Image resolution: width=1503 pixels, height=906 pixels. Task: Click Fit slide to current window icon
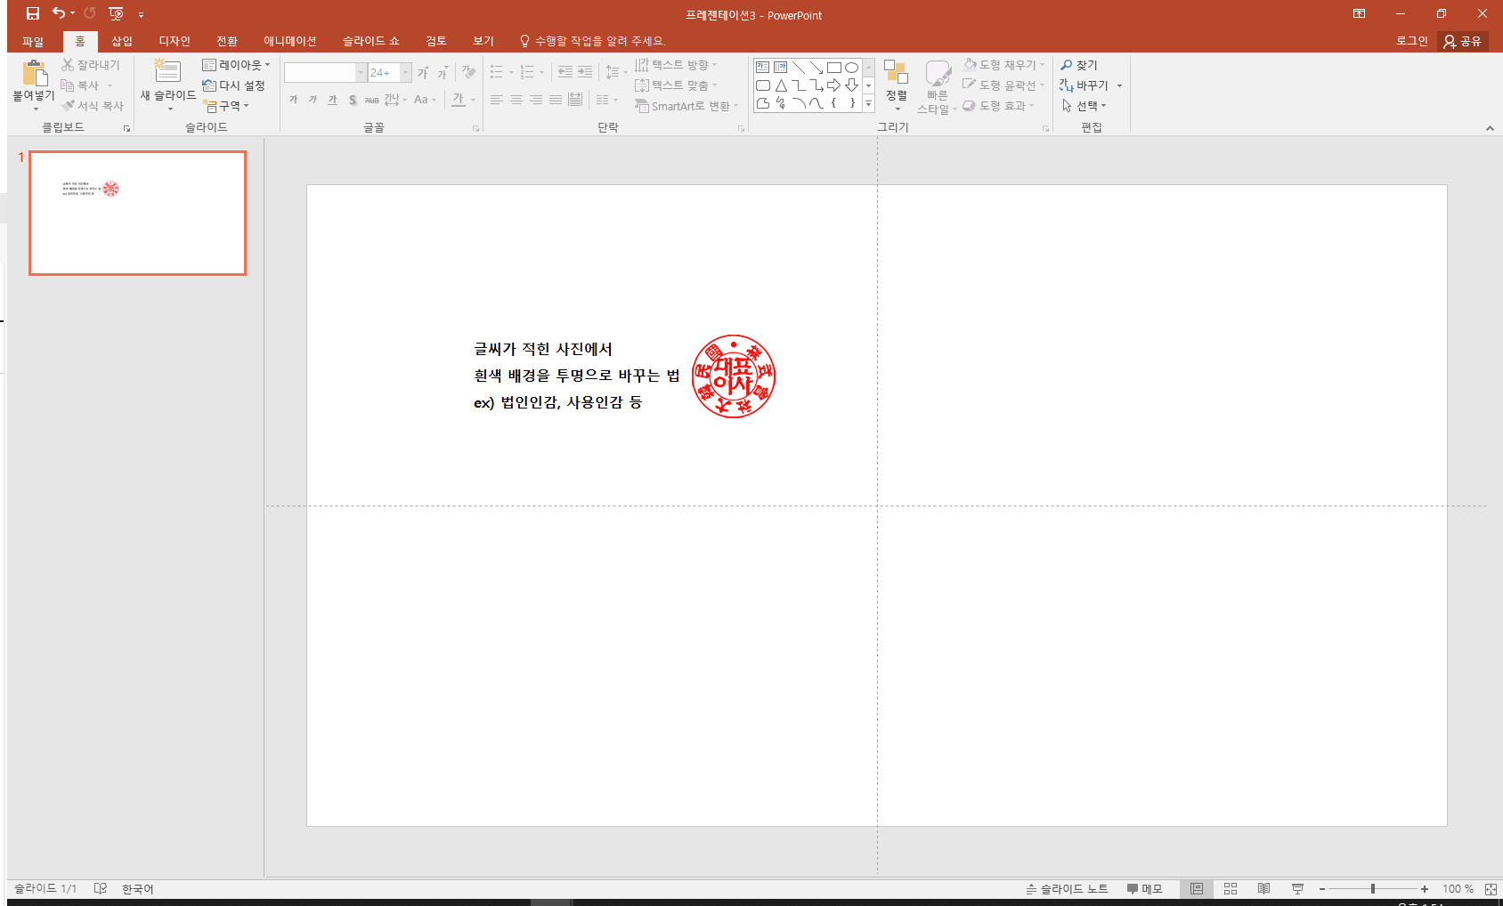coord(1491,888)
